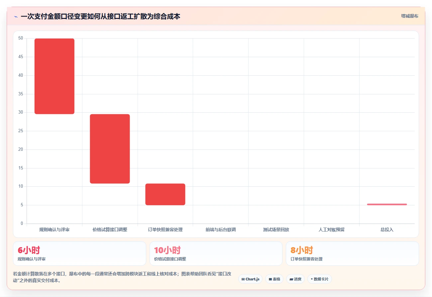Click the red bar for 规则确认与评审
This screenshot has height=297, width=432.
(54, 76)
